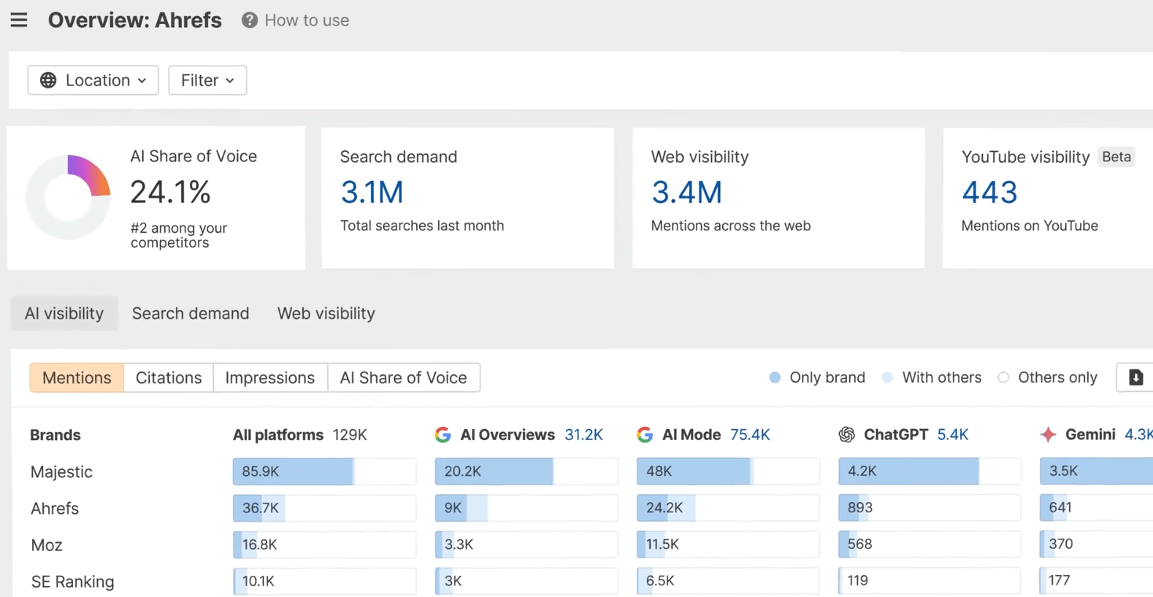
Task: Click the Moz 568 ChatGPT bar
Action: click(x=930, y=544)
